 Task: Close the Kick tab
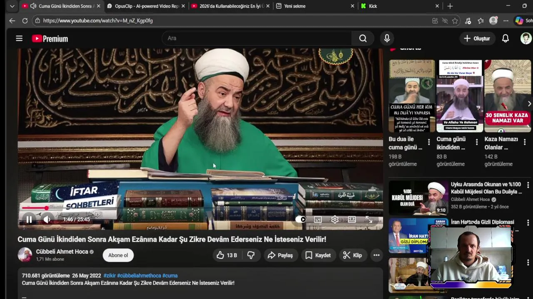[437, 6]
